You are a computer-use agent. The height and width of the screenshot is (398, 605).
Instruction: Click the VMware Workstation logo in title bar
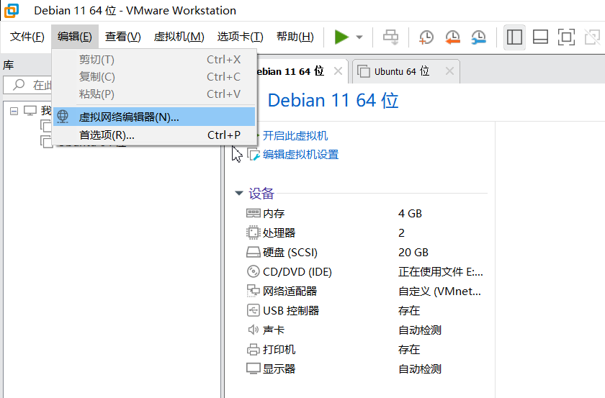click(12, 10)
